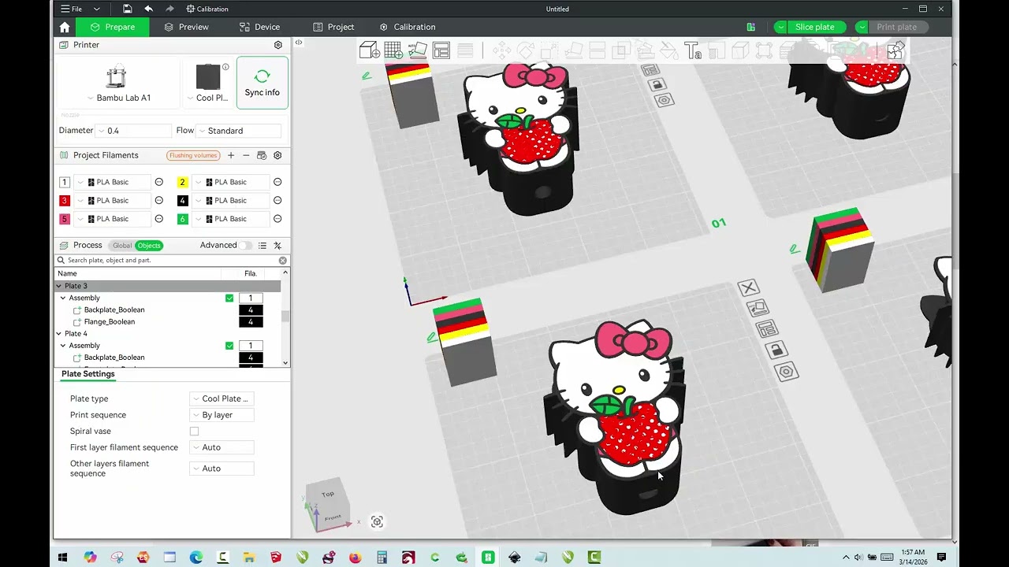Edit filament 1 preset with ellipsis icon
The height and width of the screenshot is (567, 1009).
[x=158, y=182]
